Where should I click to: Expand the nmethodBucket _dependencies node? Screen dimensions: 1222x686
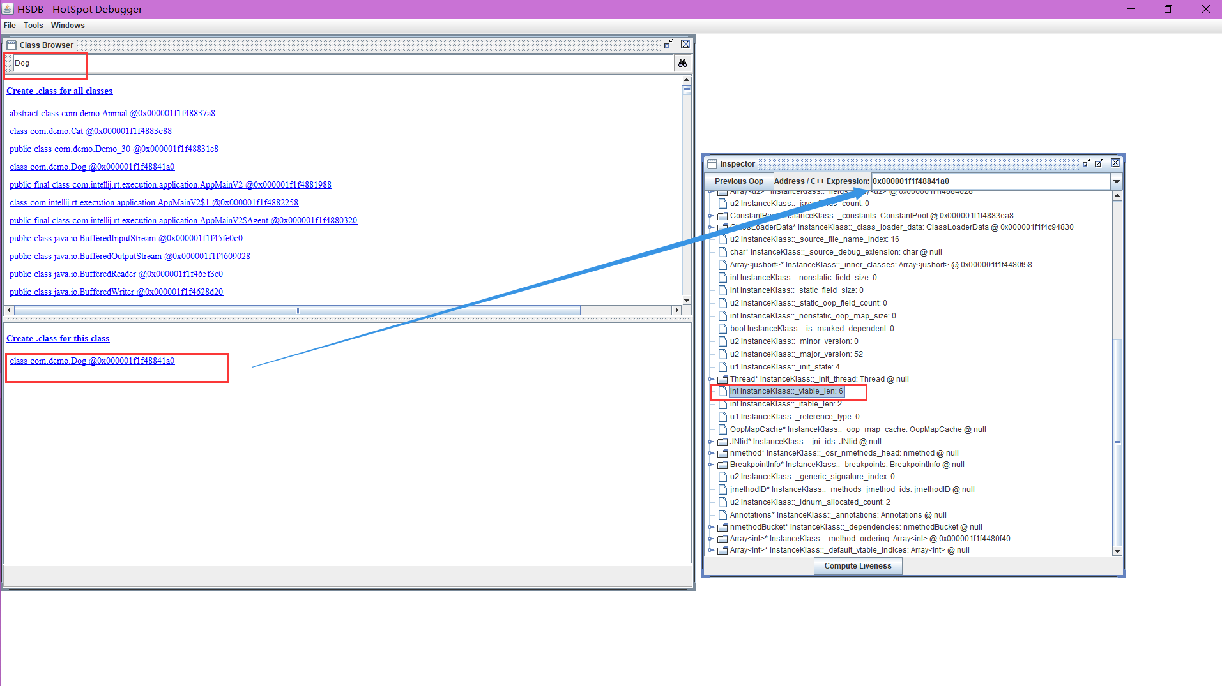[x=710, y=527]
